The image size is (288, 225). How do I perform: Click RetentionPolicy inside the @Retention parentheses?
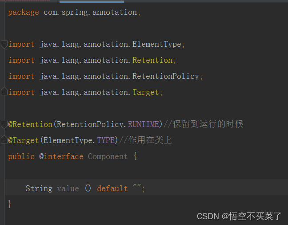(90, 124)
